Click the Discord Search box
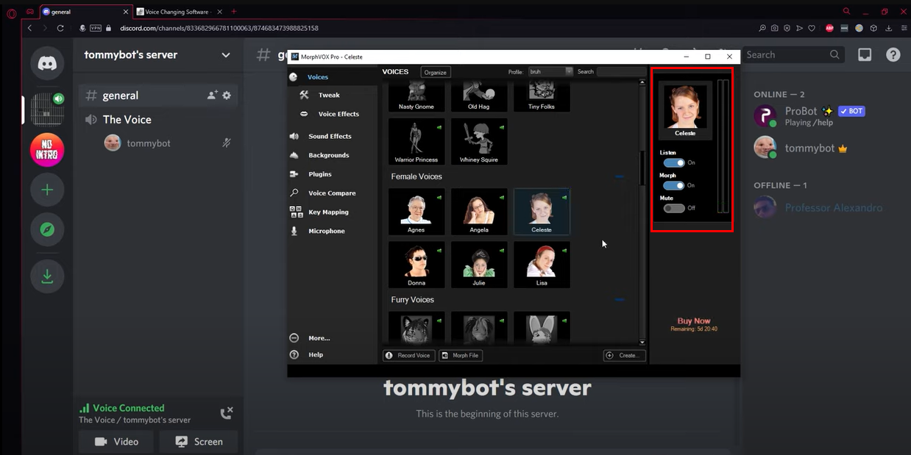This screenshot has width=911, height=455. pos(793,54)
